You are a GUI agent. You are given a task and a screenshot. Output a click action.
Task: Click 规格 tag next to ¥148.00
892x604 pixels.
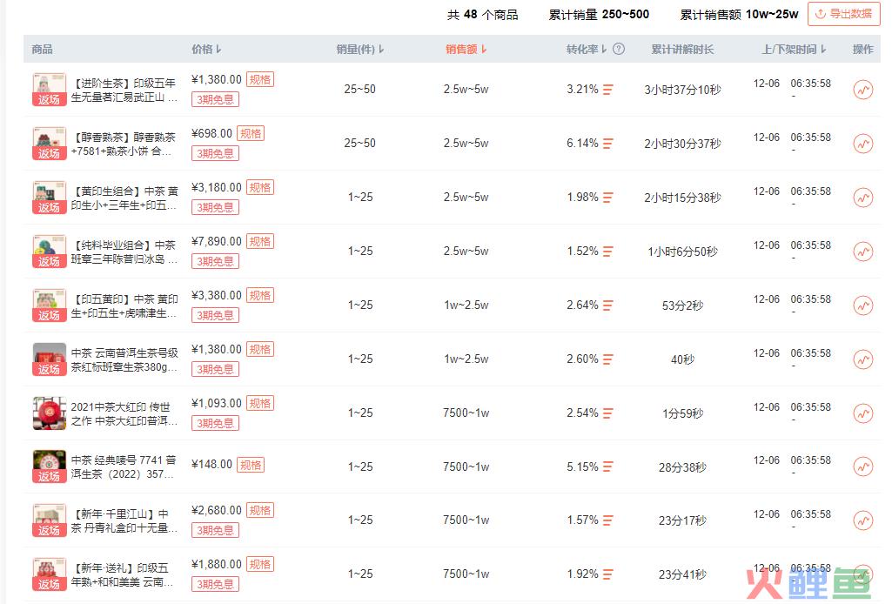[x=251, y=466]
